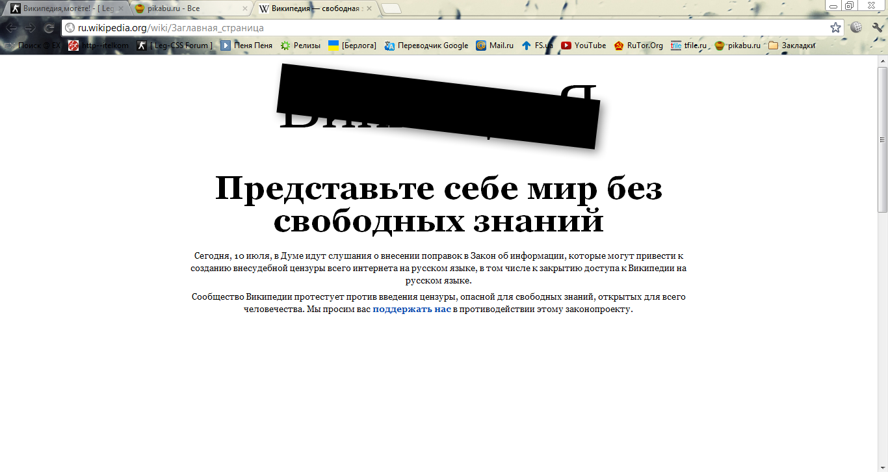The width and height of the screenshot is (888, 472).
Task: Open the Переводчик Google bookmark
Action: tap(426, 46)
